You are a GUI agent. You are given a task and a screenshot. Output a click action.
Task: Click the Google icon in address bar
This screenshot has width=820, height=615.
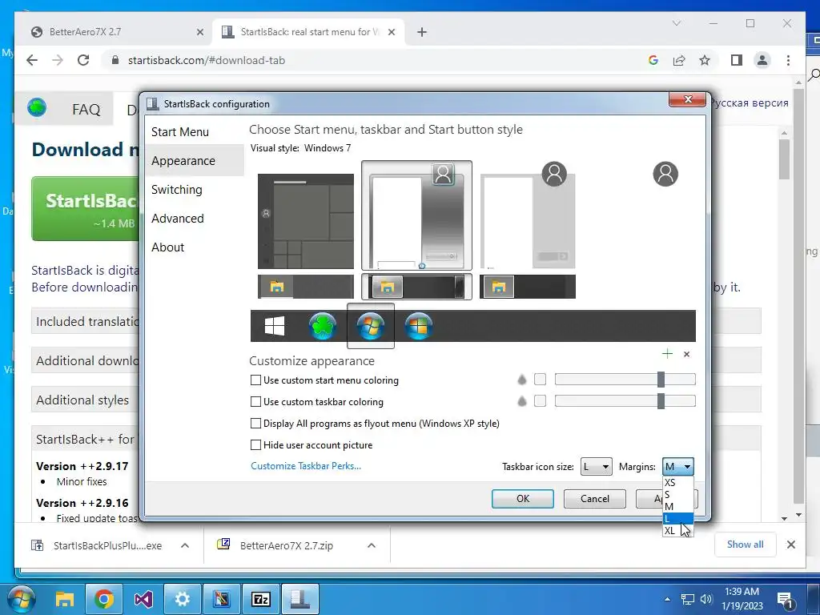(x=653, y=60)
